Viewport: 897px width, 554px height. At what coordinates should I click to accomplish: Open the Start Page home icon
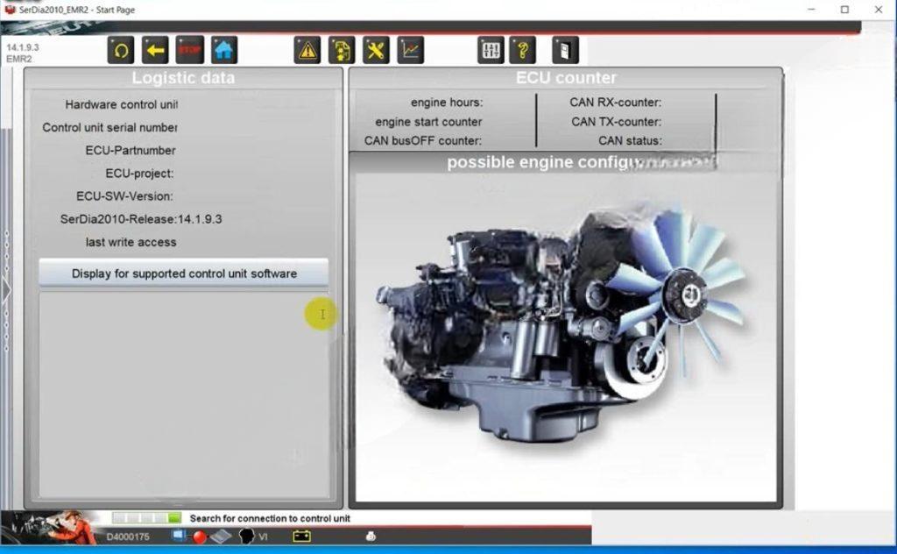tap(225, 49)
